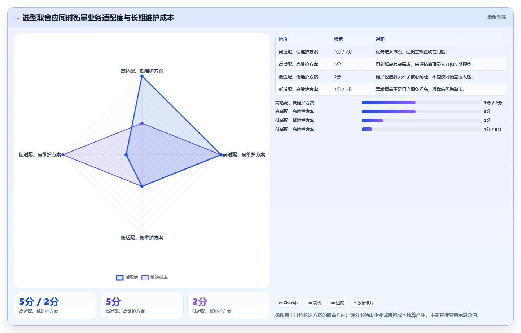Screen dimensions: 521x333
Task: Click the progress value label 5分 / 2分
Action: coord(493,103)
